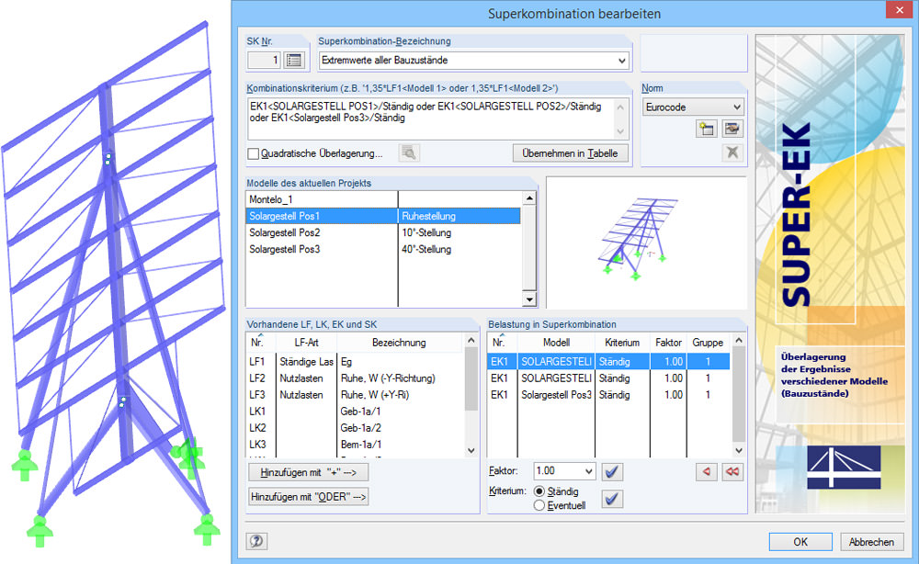Click the magnifier icon beside Quadratische Überlagerung
The width and height of the screenshot is (919, 564).
(409, 153)
